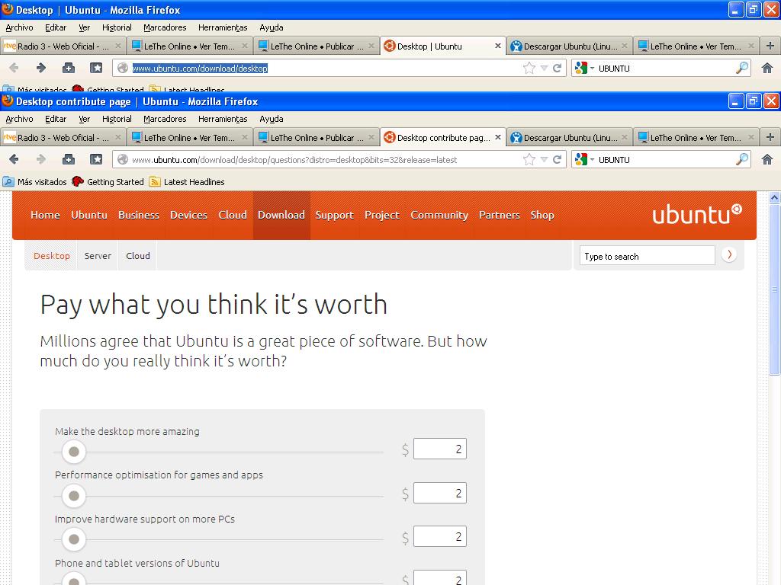Close Radio 3 tab in contribute page window
The height and width of the screenshot is (585, 781).
click(118, 137)
